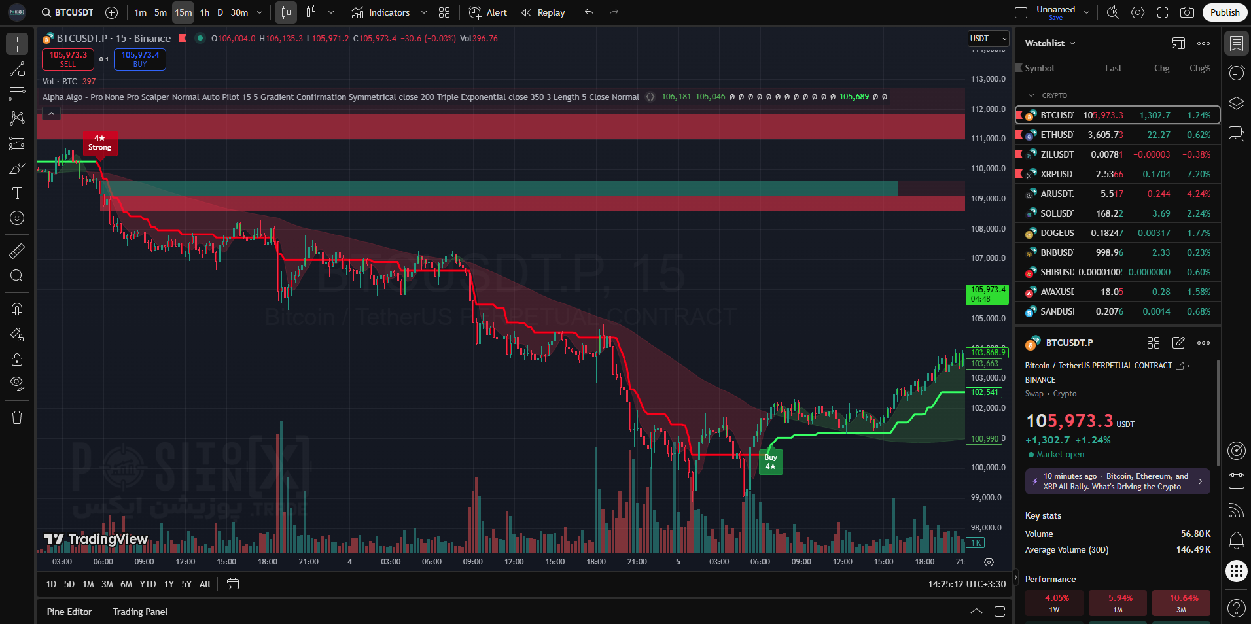Select the Text annotation tool
Viewport: 1251px width, 624px height.
(x=17, y=193)
